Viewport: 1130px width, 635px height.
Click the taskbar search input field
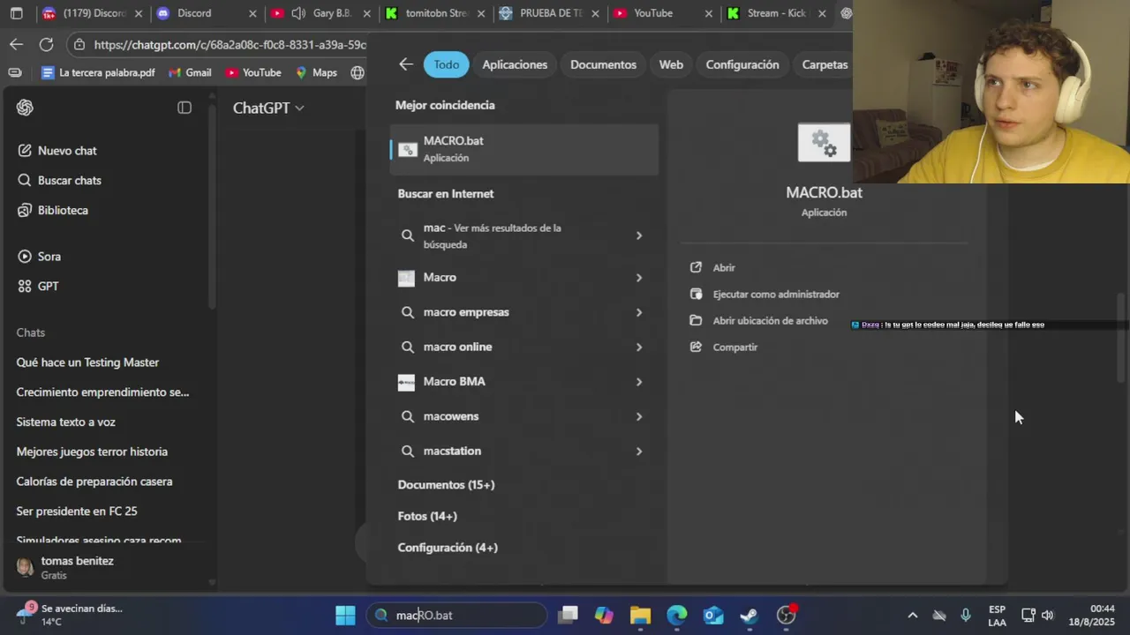457,615
